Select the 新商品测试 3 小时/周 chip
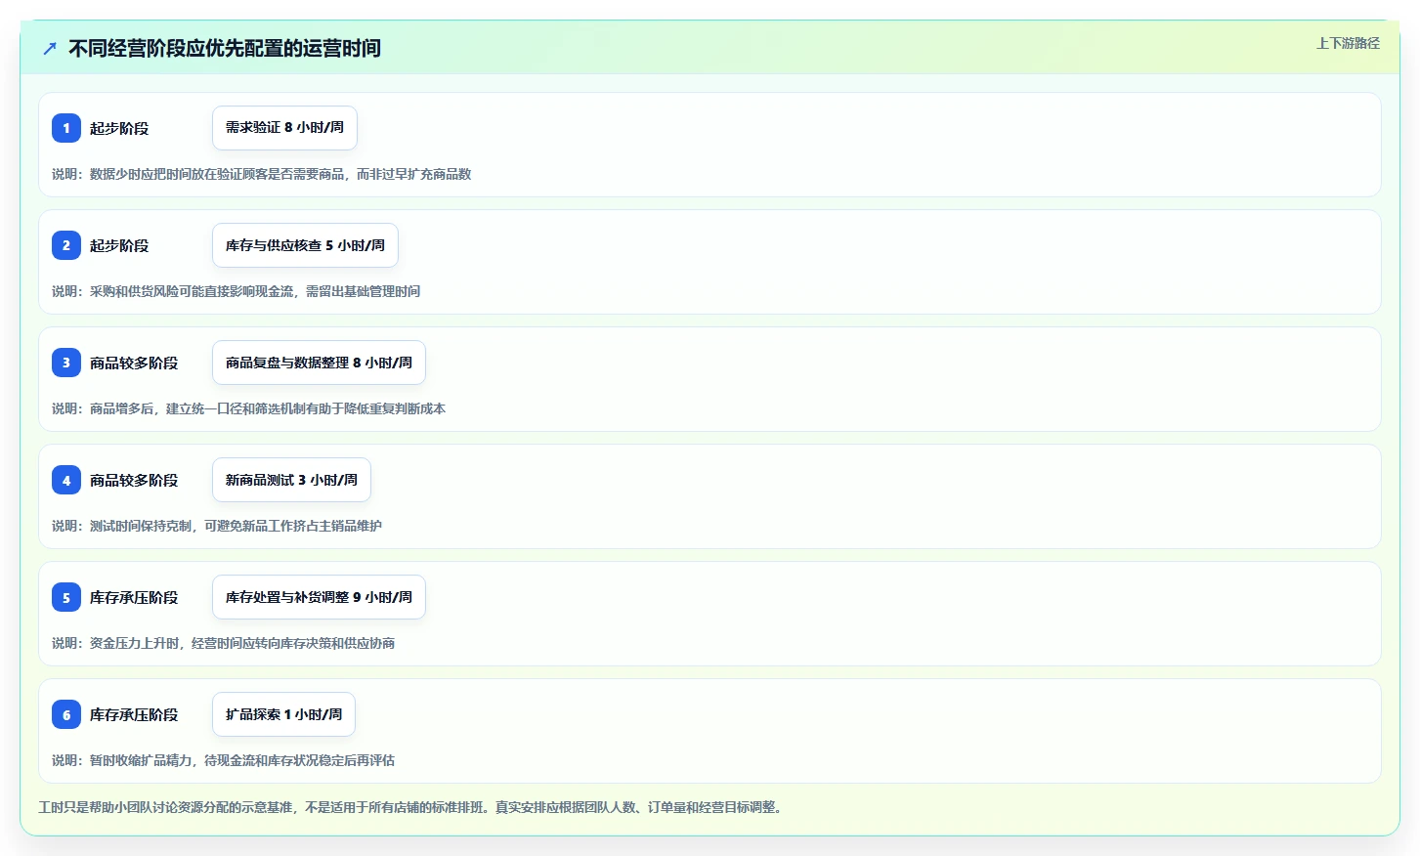Screen dimensions: 1420x856 coord(291,480)
